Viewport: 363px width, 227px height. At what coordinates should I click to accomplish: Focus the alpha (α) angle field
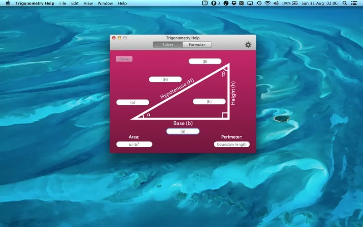(x=132, y=103)
